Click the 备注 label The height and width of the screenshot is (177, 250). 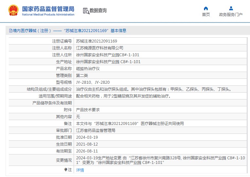click(68, 123)
